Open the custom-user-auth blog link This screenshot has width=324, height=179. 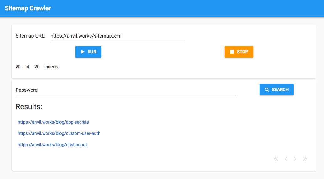59,133
